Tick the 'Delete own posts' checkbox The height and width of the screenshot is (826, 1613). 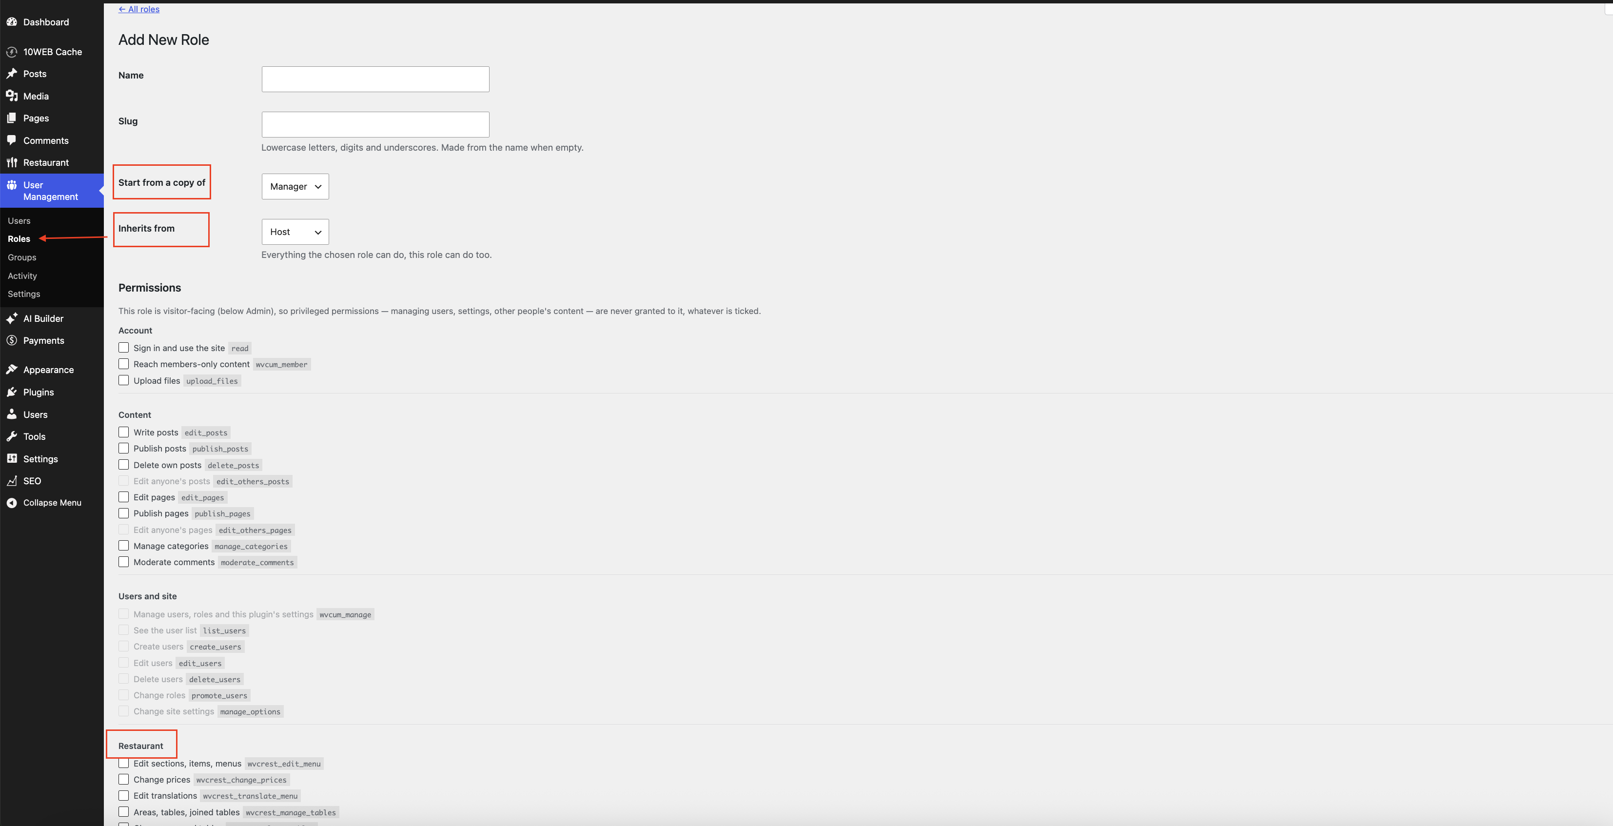[x=123, y=465]
